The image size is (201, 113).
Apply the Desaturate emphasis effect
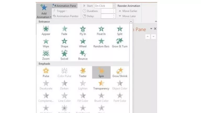(46, 85)
